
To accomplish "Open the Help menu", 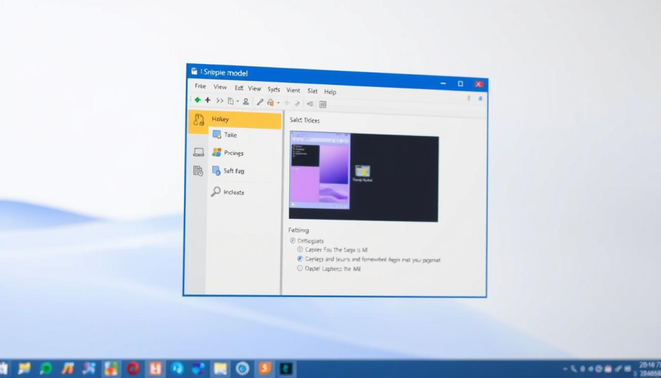I will [330, 92].
